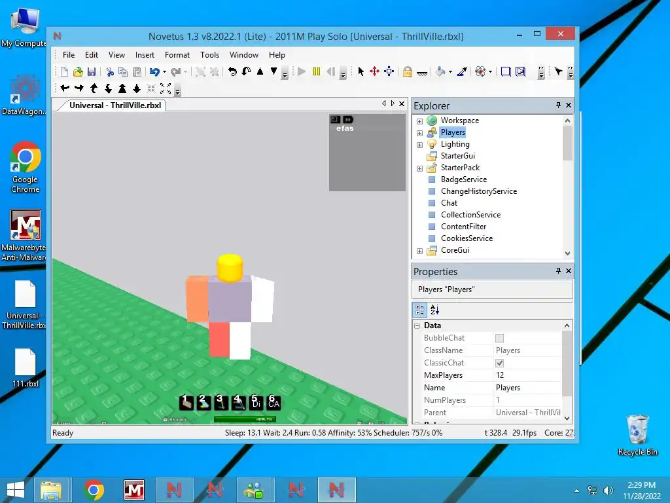
Task: Select the arrow Select tool
Action: tap(361, 72)
